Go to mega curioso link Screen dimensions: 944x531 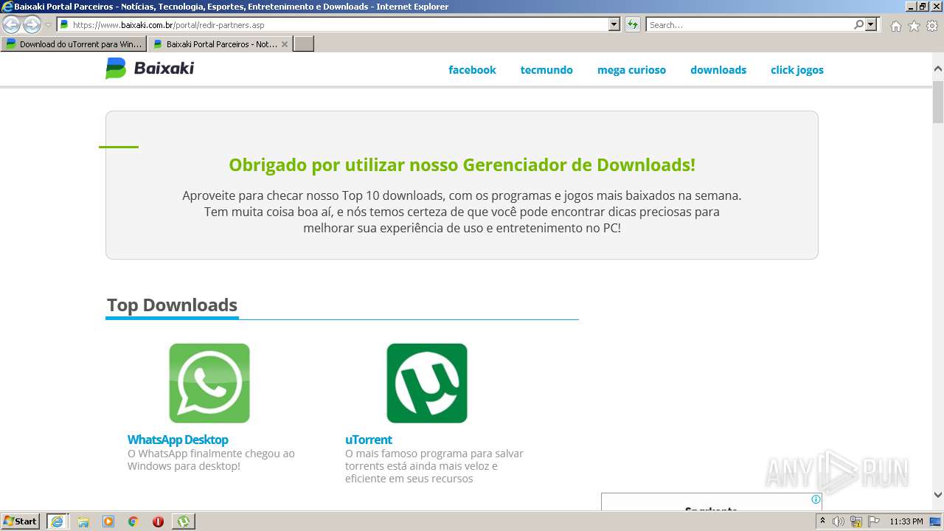(x=631, y=70)
